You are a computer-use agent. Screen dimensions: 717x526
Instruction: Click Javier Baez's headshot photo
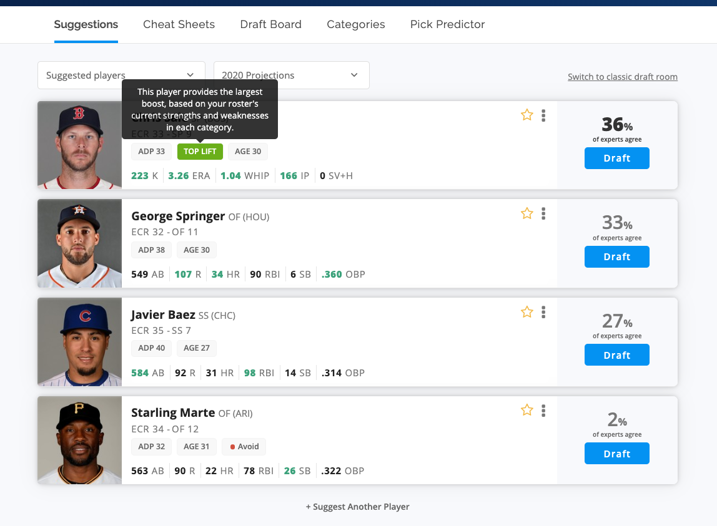click(79, 342)
